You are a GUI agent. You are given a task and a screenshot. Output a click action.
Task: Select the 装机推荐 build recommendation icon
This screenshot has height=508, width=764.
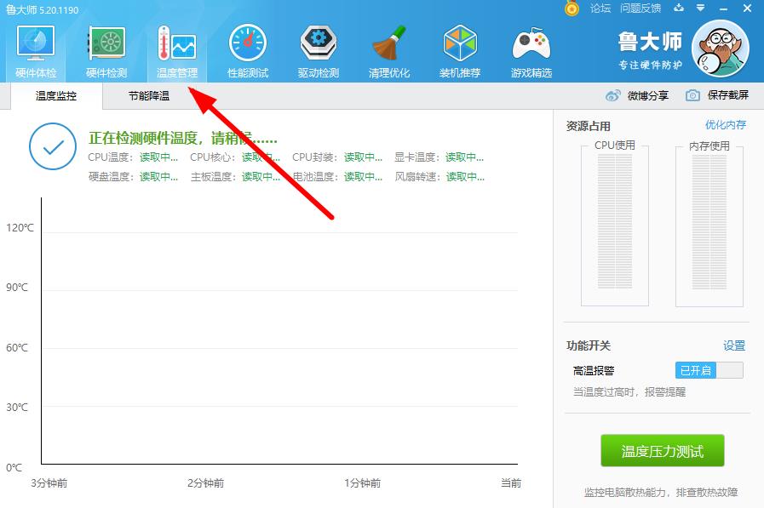(460, 49)
